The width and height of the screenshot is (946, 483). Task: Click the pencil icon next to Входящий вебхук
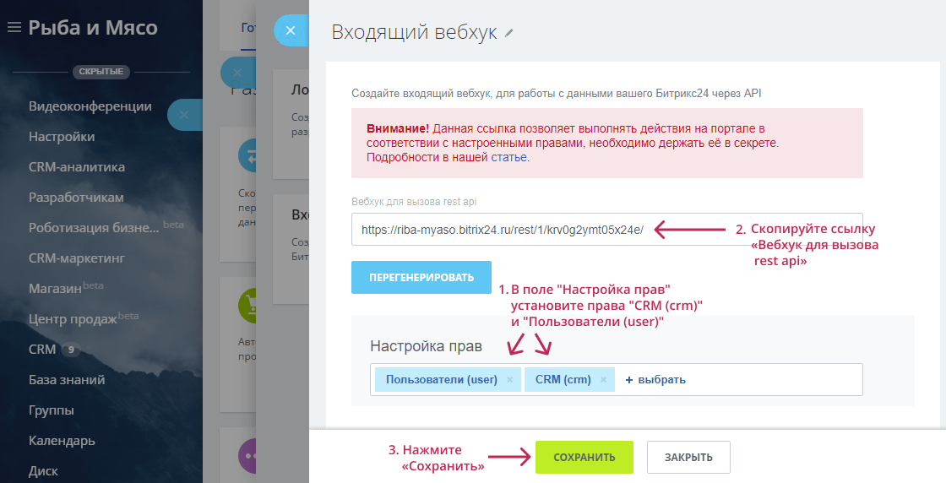pyautogui.click(x=508, y=34)
